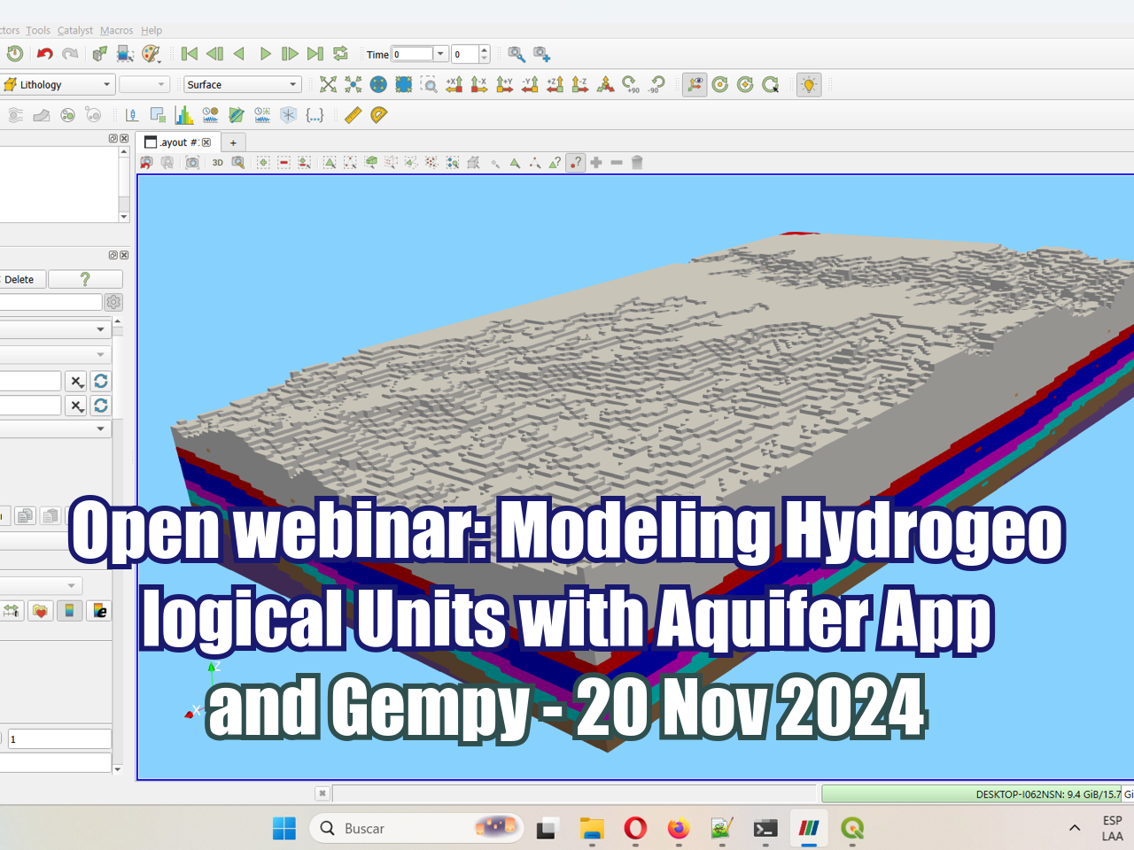Select the ruler measurement tool
1134x850 pixels.
(352, 116)
